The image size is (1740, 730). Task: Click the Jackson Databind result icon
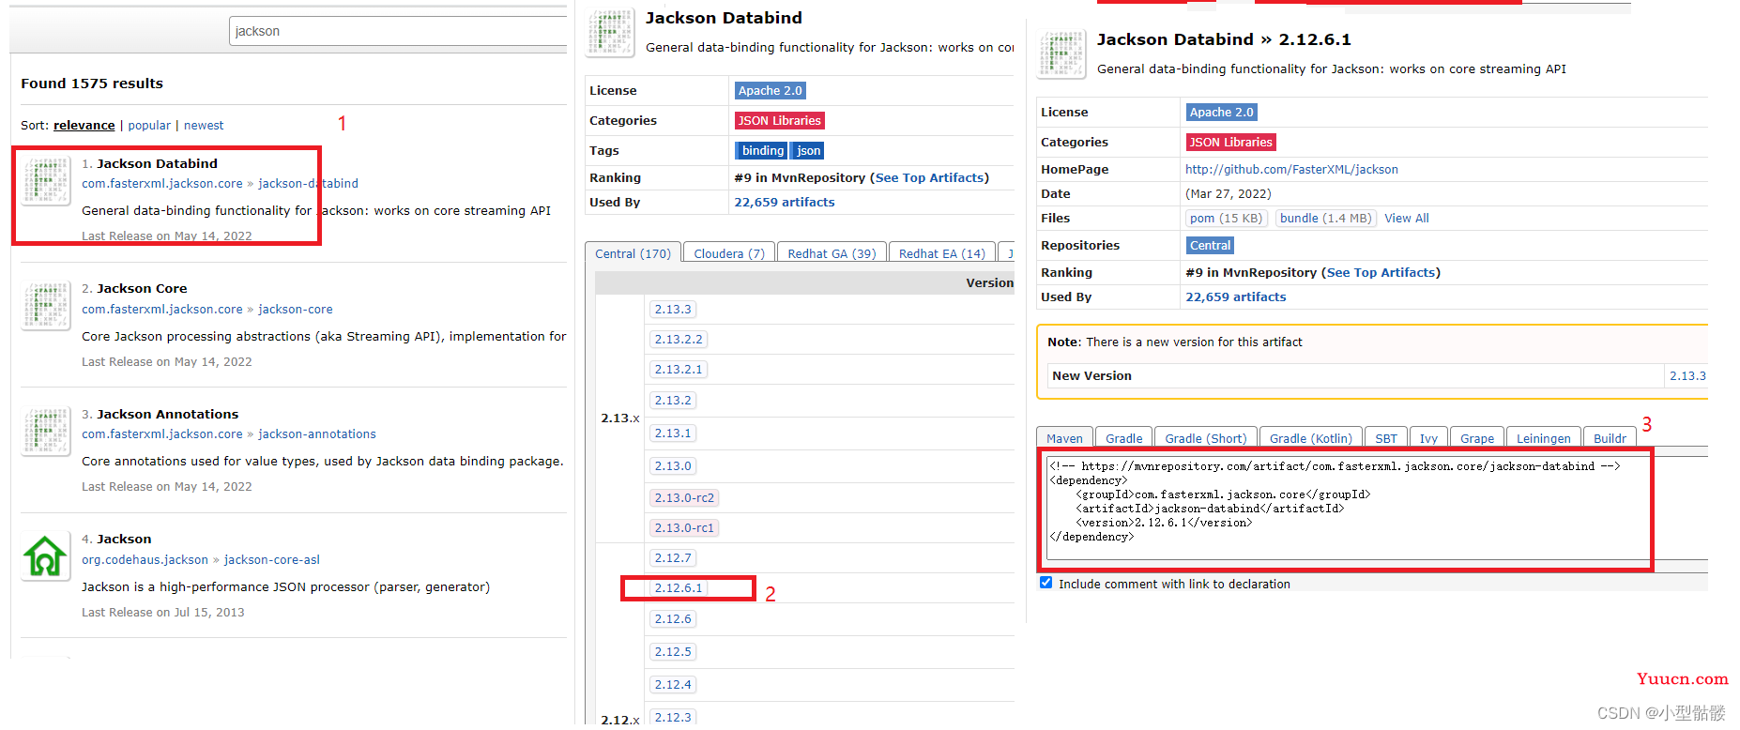point(46,181)
